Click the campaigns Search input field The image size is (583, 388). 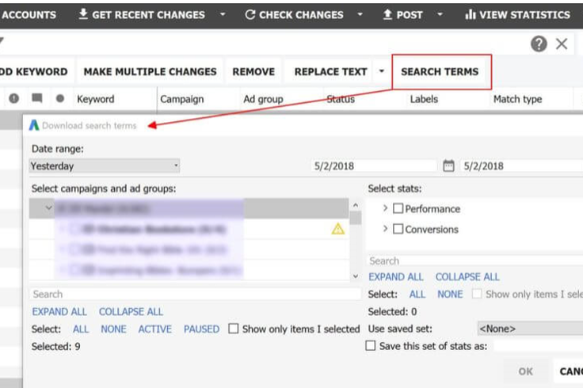(195, 294)
